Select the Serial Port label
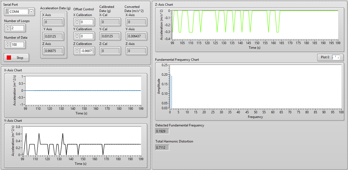 [10, 5]
